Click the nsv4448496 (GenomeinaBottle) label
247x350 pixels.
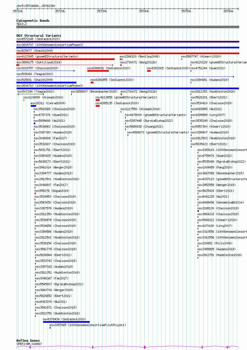221,202
